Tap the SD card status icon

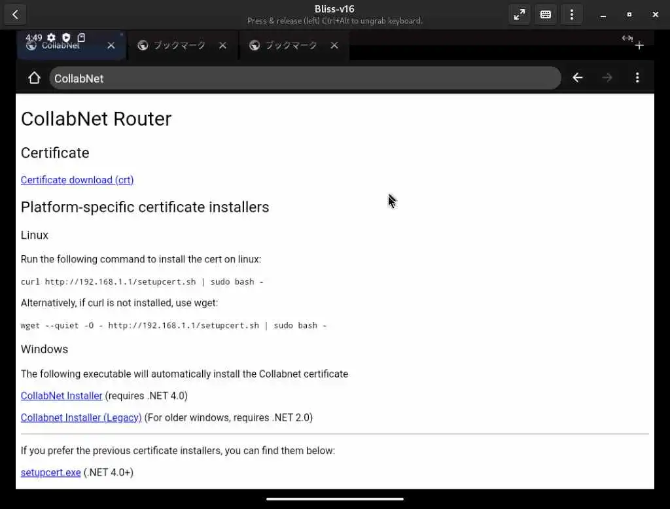coord(81,37)
